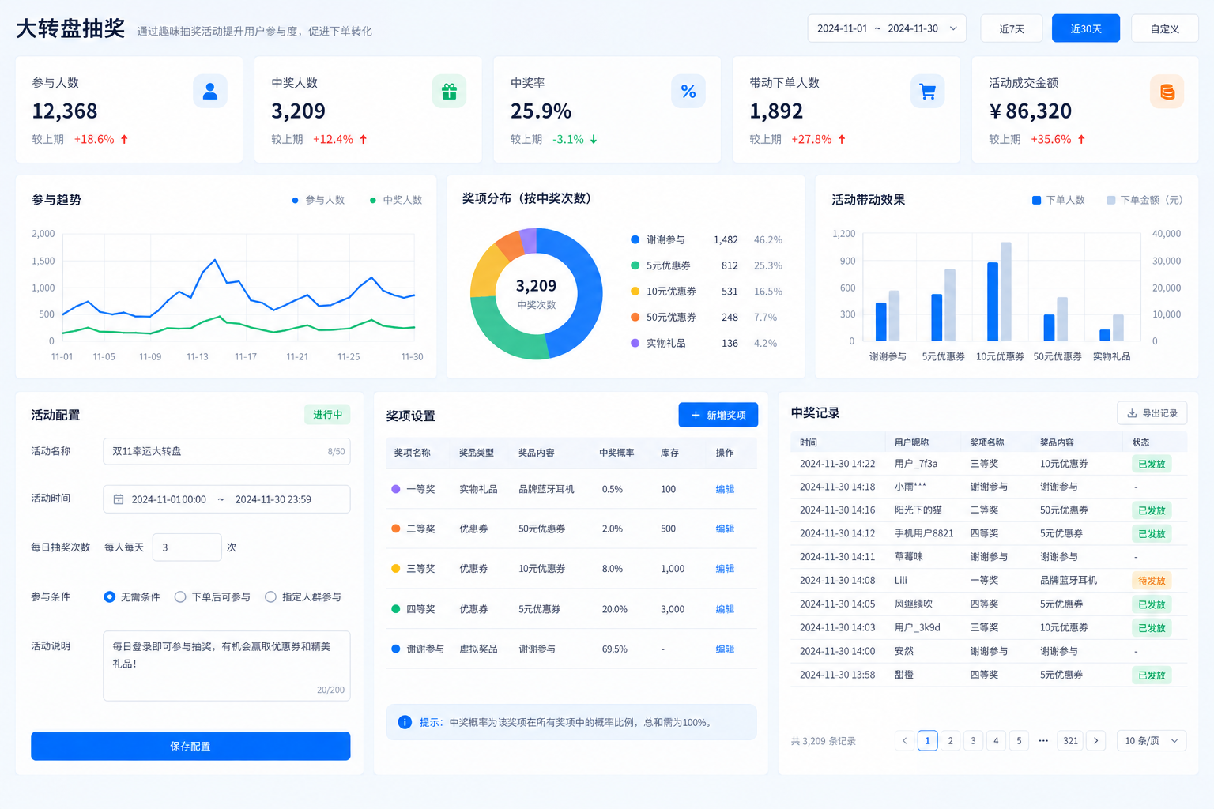Viewport: 1214px width, 809px height.
Task: Click the 实物礼品 purple legend dot
Action: coord(635,343)
